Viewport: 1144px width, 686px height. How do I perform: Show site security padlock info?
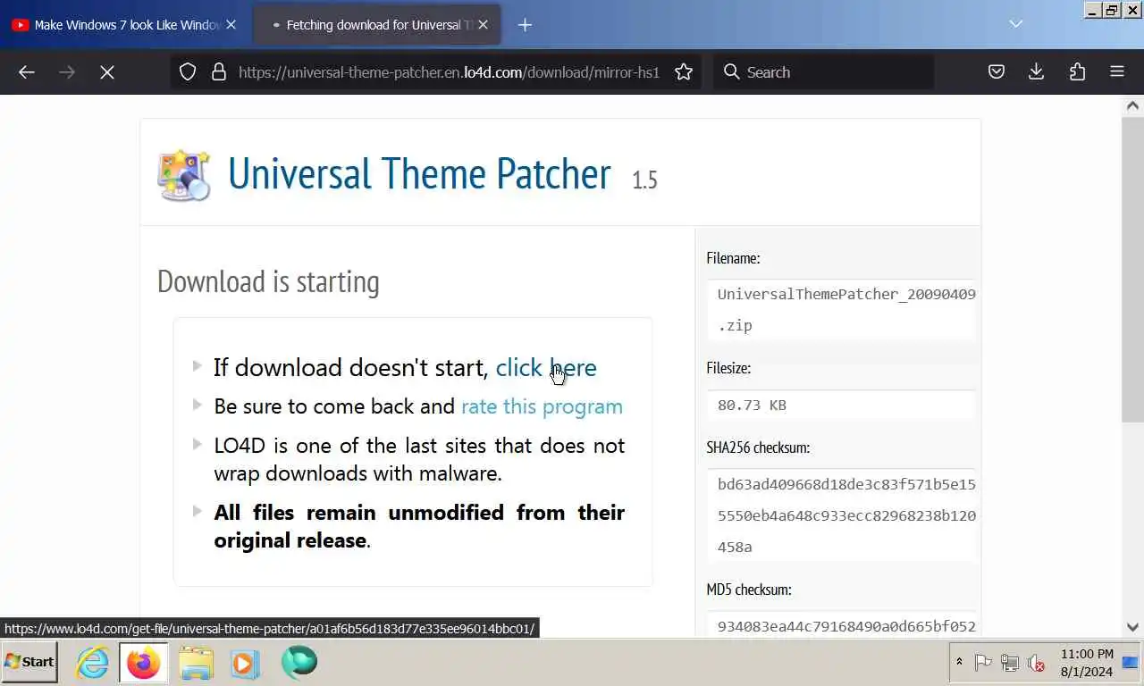(219, 72)
